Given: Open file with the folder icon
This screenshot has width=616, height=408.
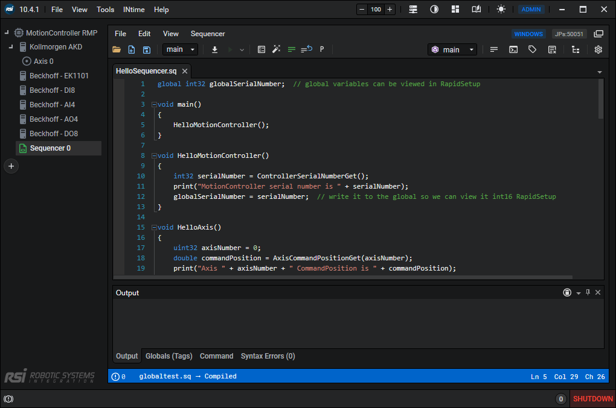Looking at the screenshot, I should coord(117,49).
